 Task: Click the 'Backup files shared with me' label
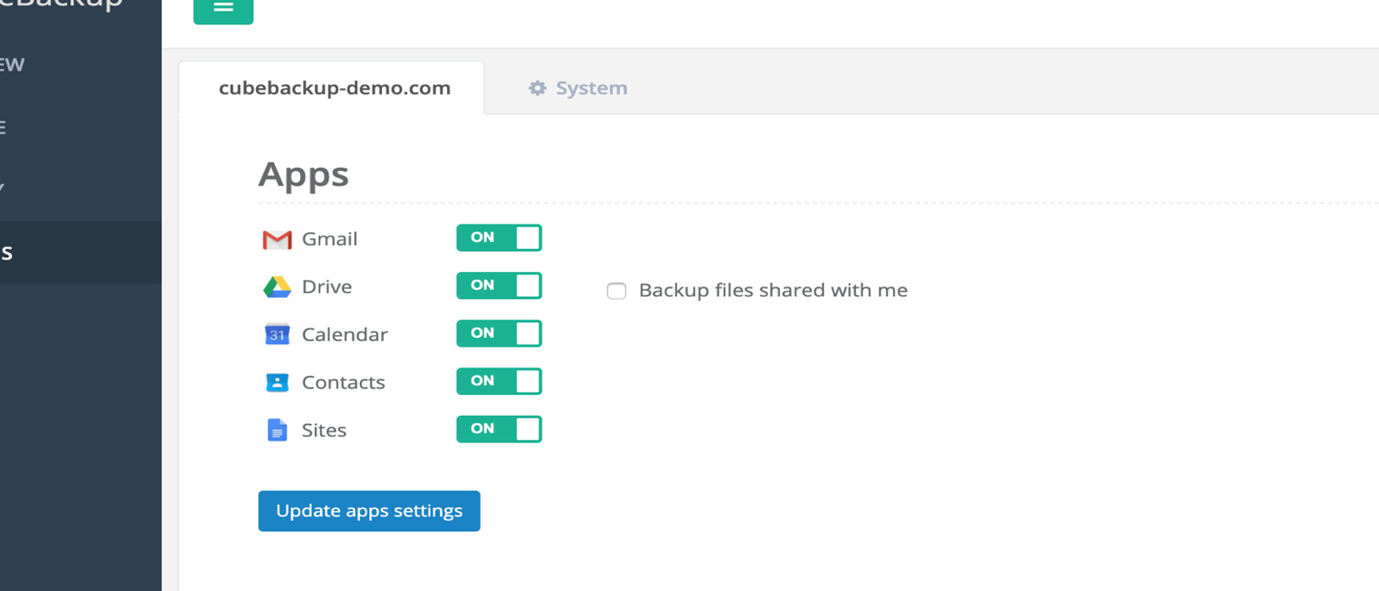(x=773, y=291)
